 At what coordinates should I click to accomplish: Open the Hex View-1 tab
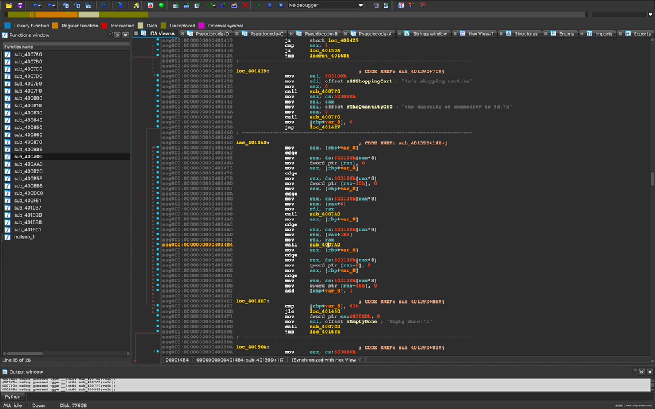click(480, 34)
